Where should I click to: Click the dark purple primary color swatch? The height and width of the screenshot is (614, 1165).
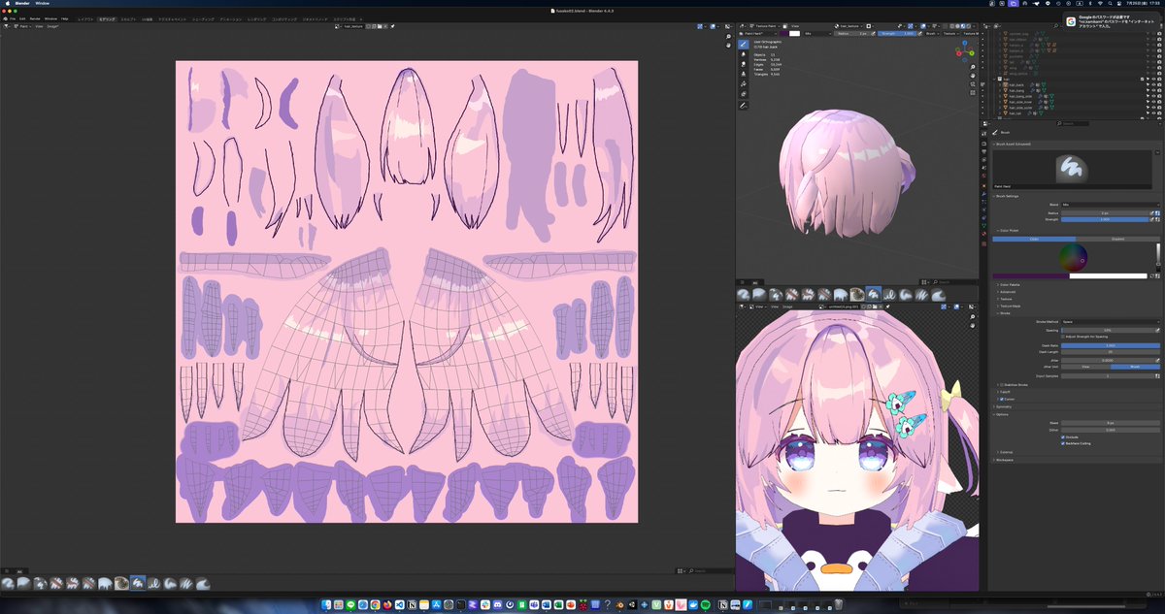pyautogui.click(x=1031, y=275)
